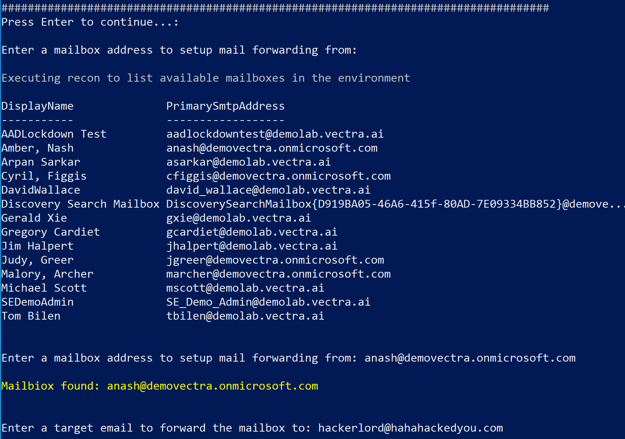This screenshot has height=439, width=625.
Task: Click the "Executing recon" status line
Action: 205,78
